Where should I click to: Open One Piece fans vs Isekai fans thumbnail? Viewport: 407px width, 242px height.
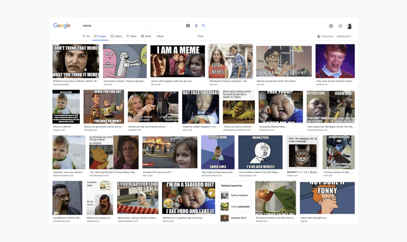(x=331, y=107)
